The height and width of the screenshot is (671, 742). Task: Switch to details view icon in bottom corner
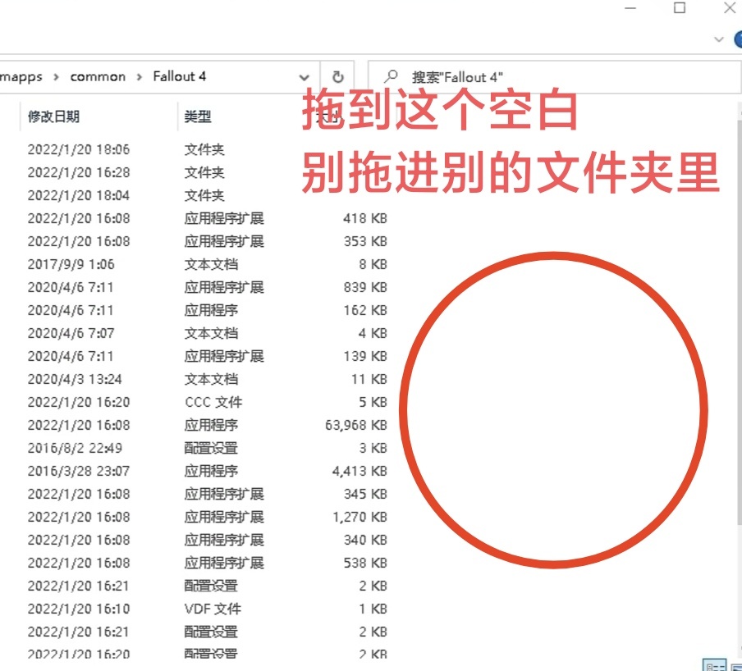(714, 665)
